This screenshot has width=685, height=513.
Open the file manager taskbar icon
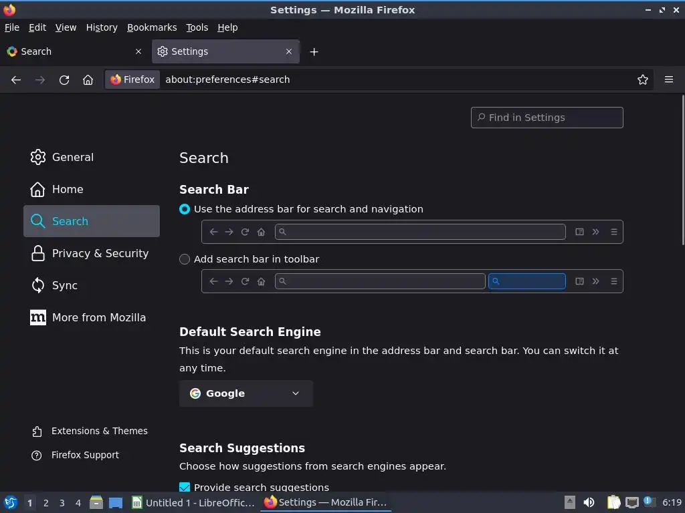pos(96,502)
